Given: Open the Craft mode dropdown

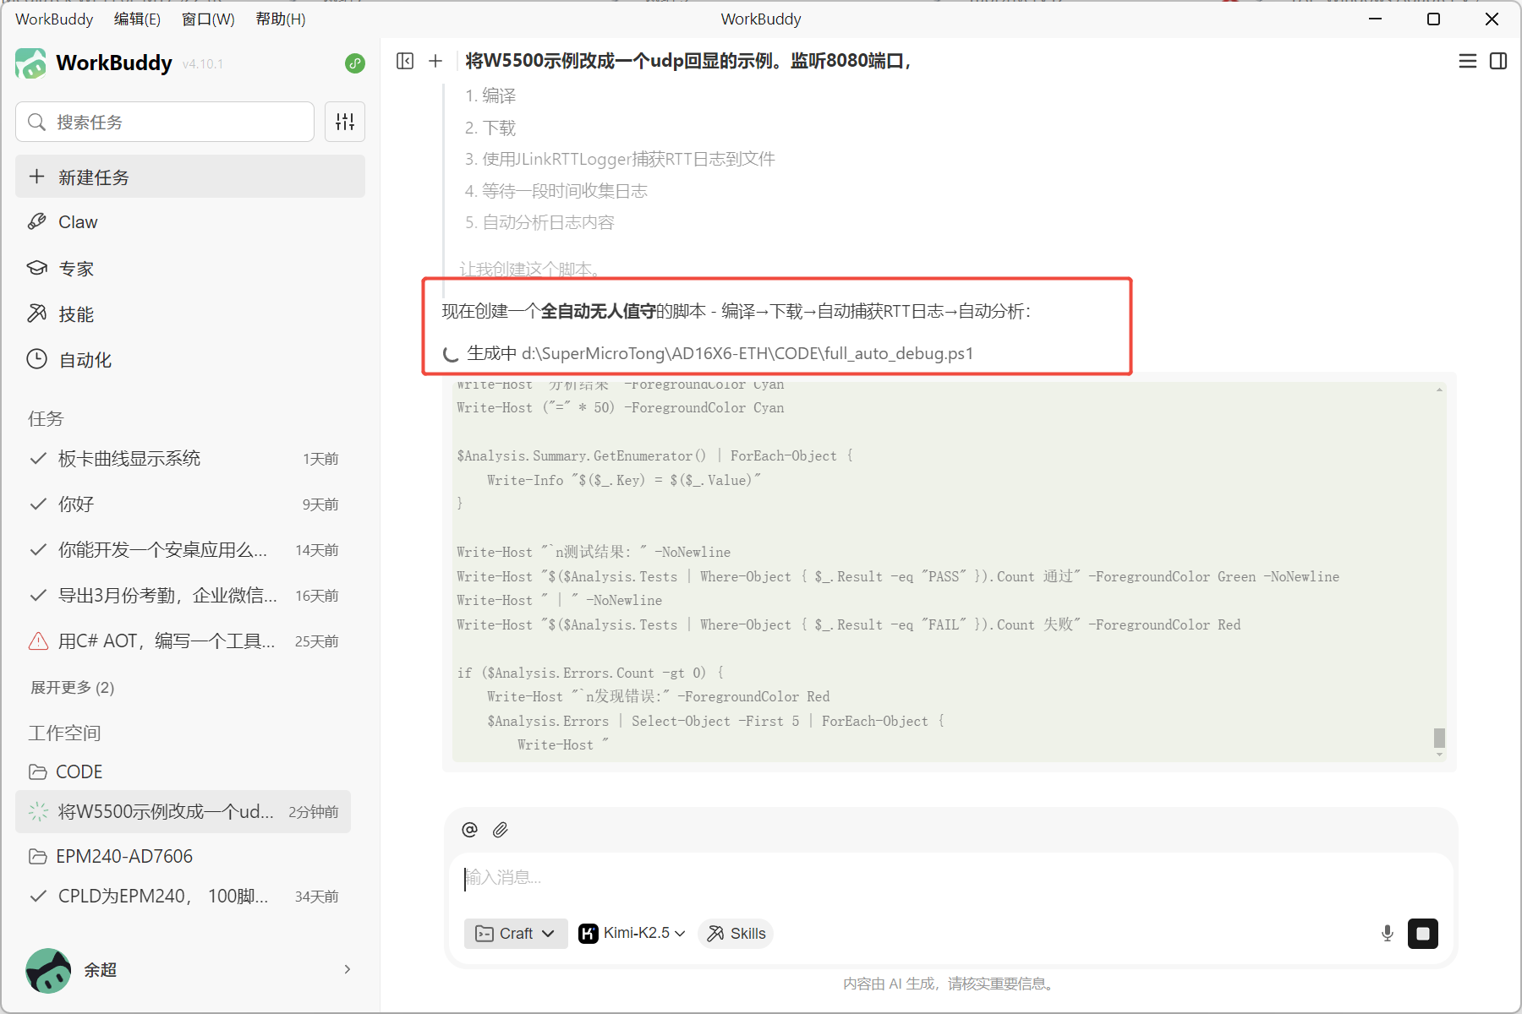Looking at the screenshot, I should click(515, 934).
